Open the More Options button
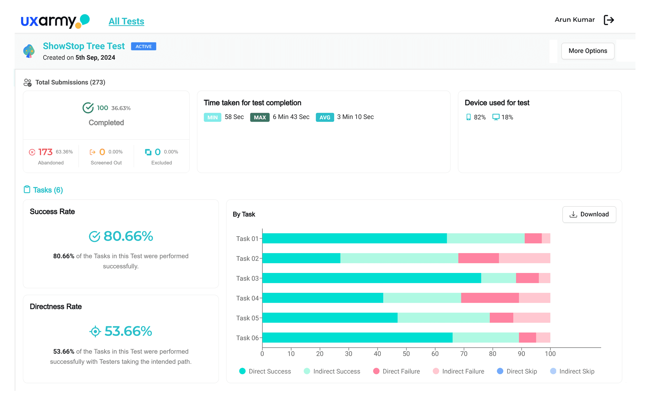This screenshot has height=395, width=649. [588, 51]
